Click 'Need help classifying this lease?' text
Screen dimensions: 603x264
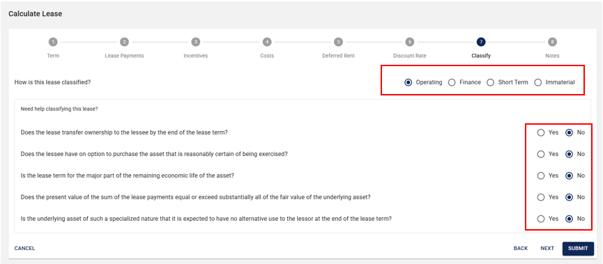(x=59, y=109)
